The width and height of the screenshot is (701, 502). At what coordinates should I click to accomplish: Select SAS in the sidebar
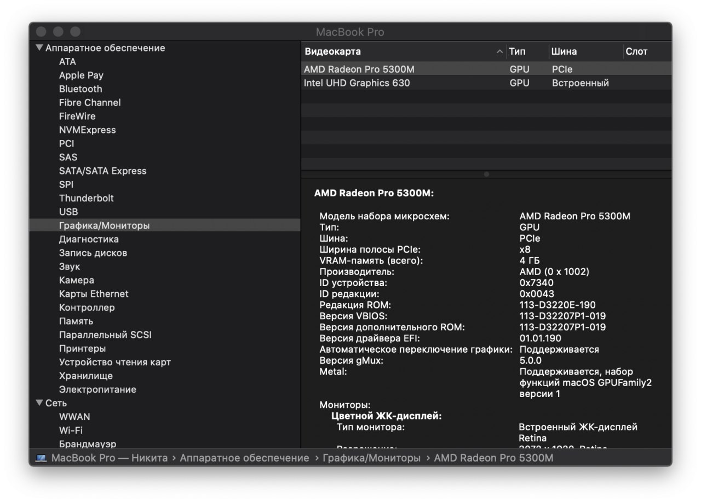click(68, 157)
